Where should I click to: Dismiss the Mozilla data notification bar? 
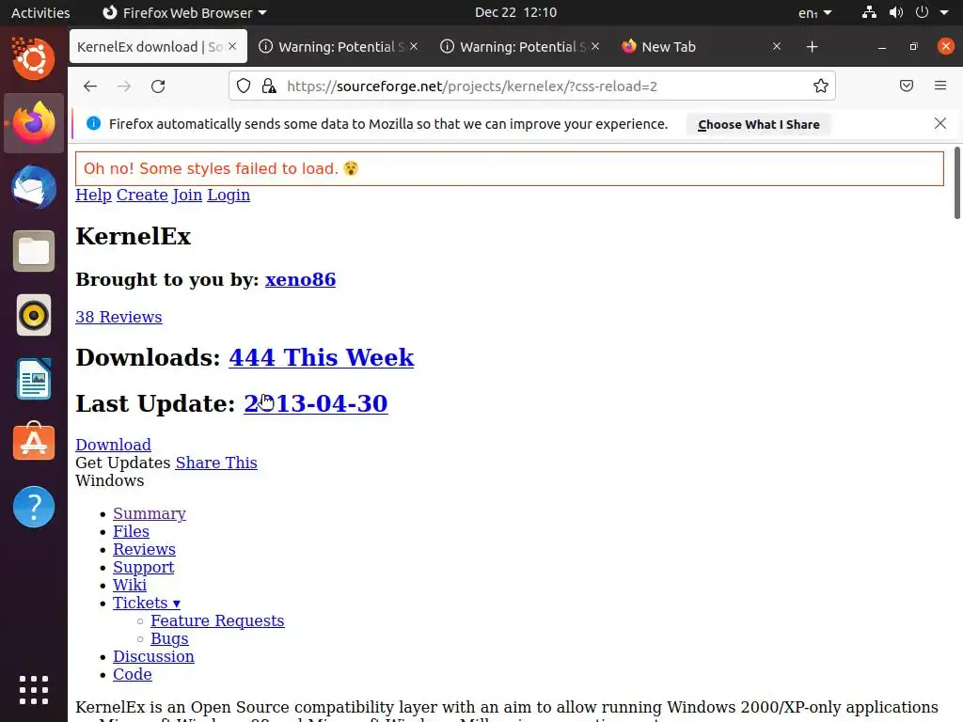tap(939, 123)
